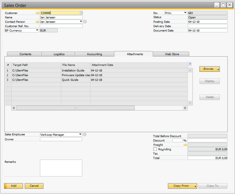Maximize the Sales Order window
The image size is (235, 194).
coord(223,5)
